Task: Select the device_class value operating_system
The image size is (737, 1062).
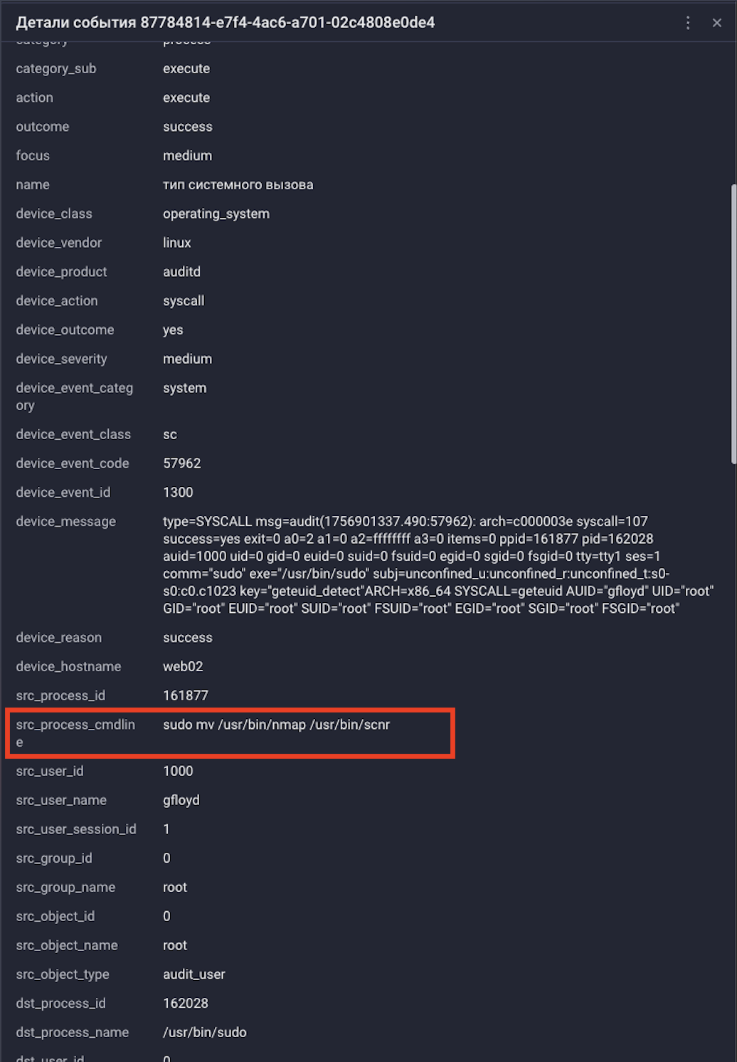Action: click(x=216, y=214)
